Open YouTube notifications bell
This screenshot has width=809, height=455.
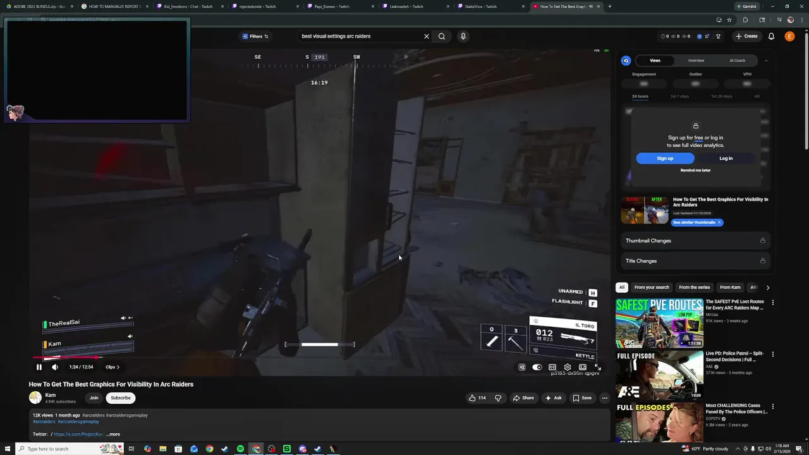pos(772,36)
